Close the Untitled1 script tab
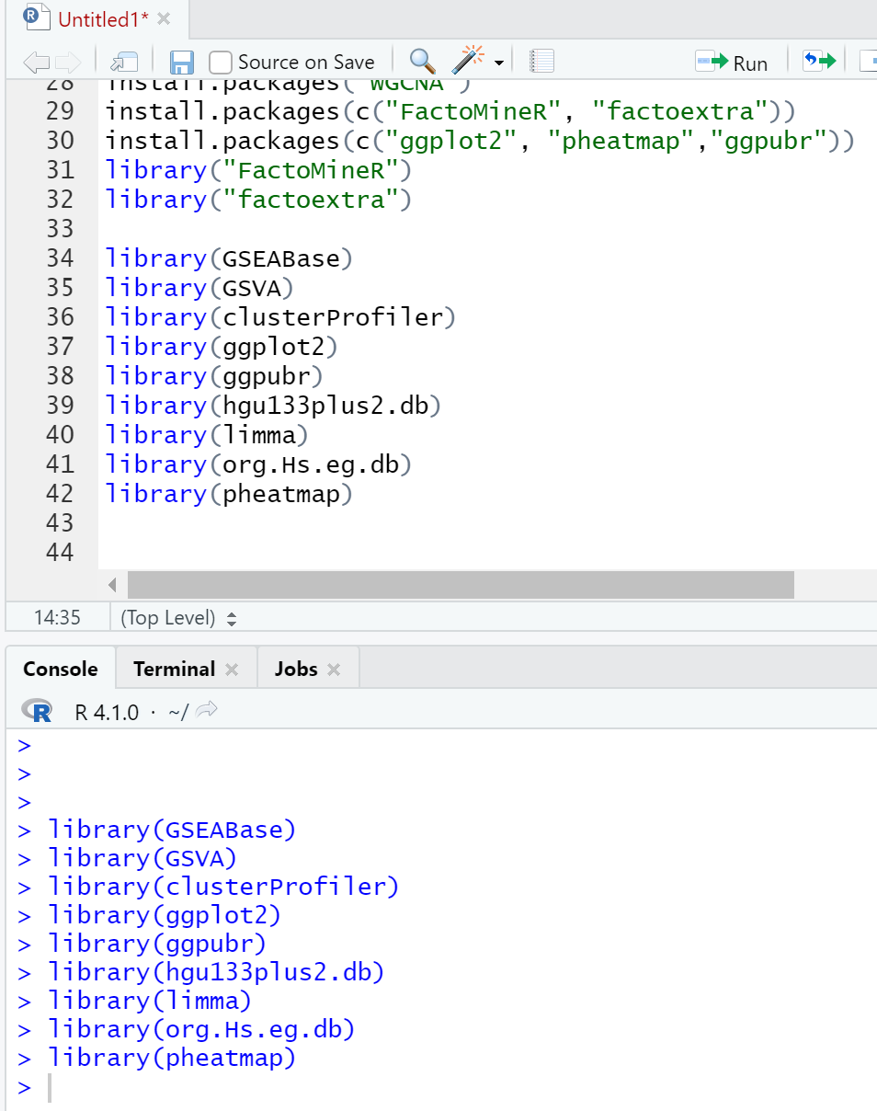 coord(164,19)
